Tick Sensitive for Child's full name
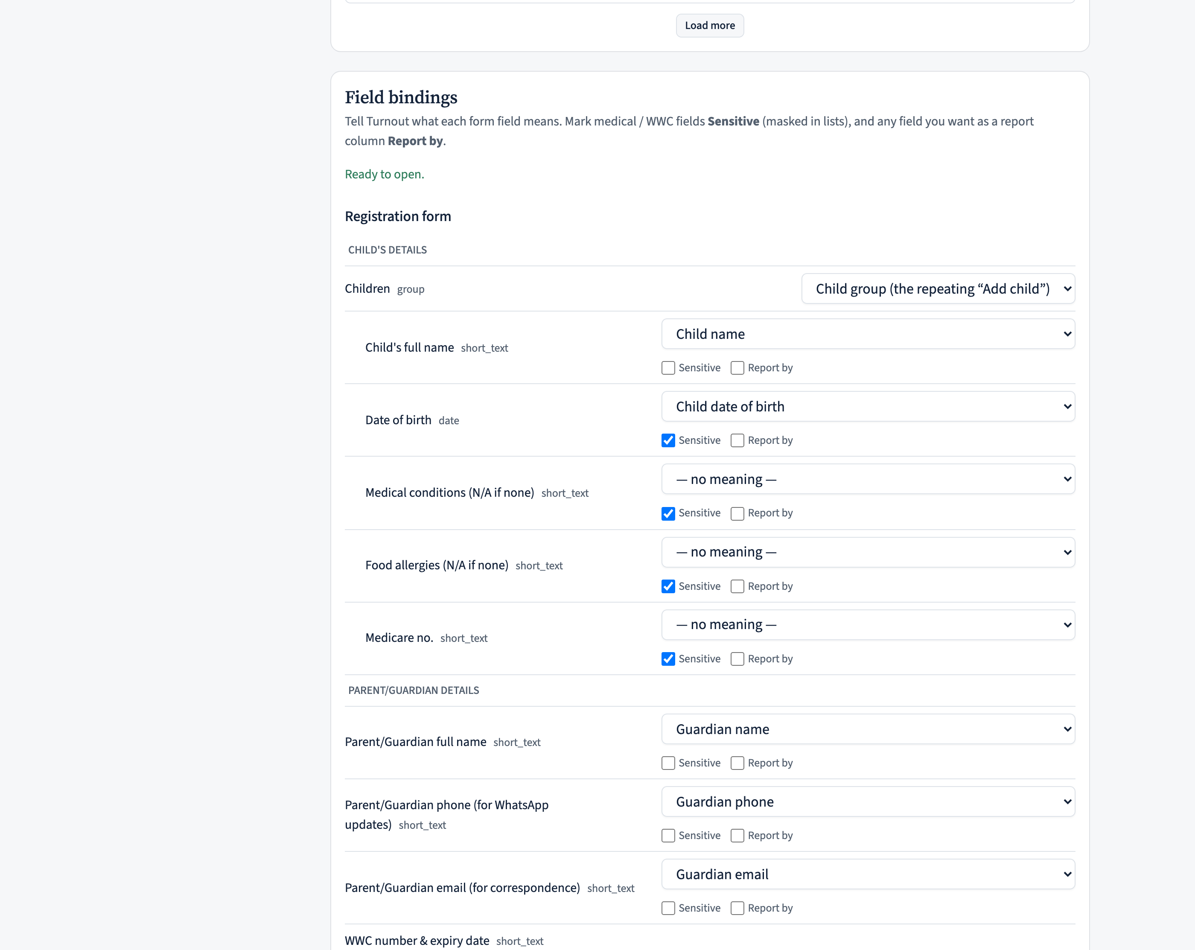1195x950 pixels. coord(668,368)
